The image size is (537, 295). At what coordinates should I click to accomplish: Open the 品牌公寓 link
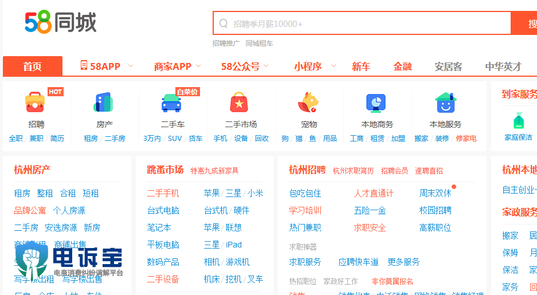tap(30, 210)
